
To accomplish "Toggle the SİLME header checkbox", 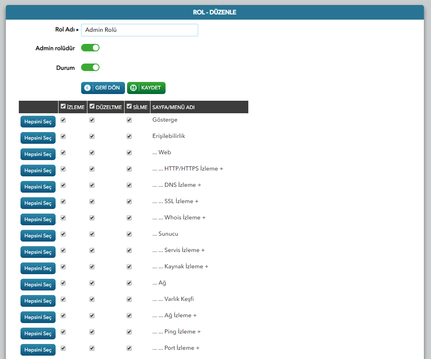I will click(129, 107).
